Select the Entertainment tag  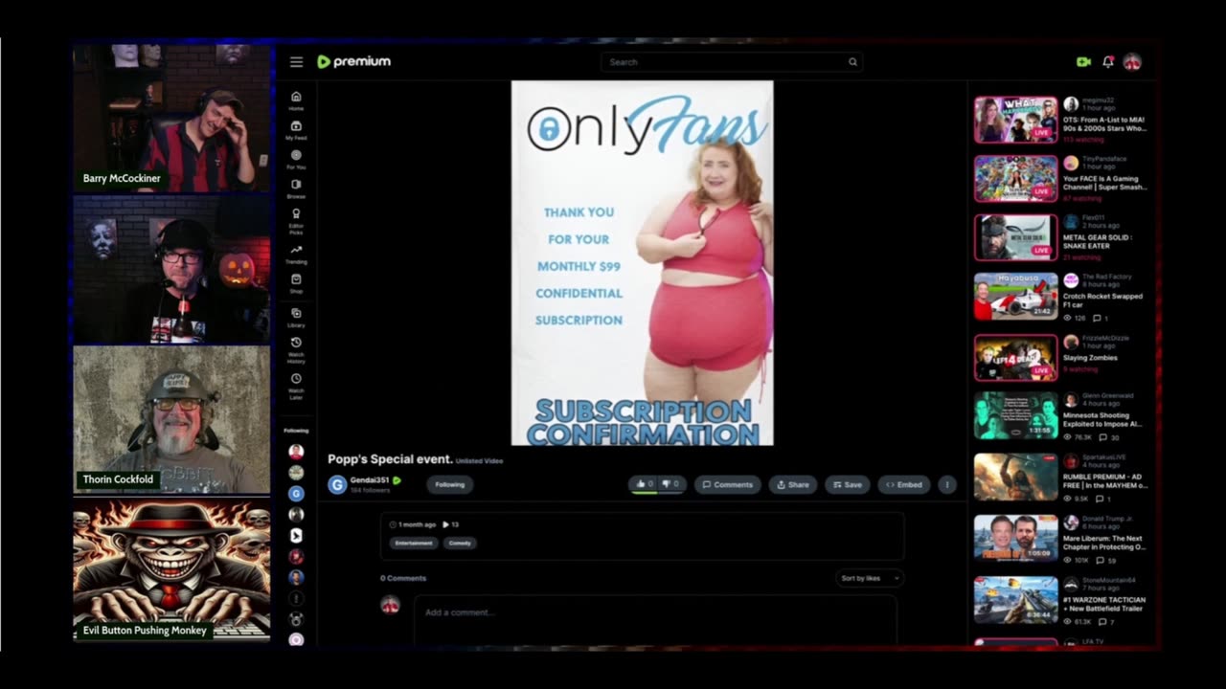click(413, 543)
